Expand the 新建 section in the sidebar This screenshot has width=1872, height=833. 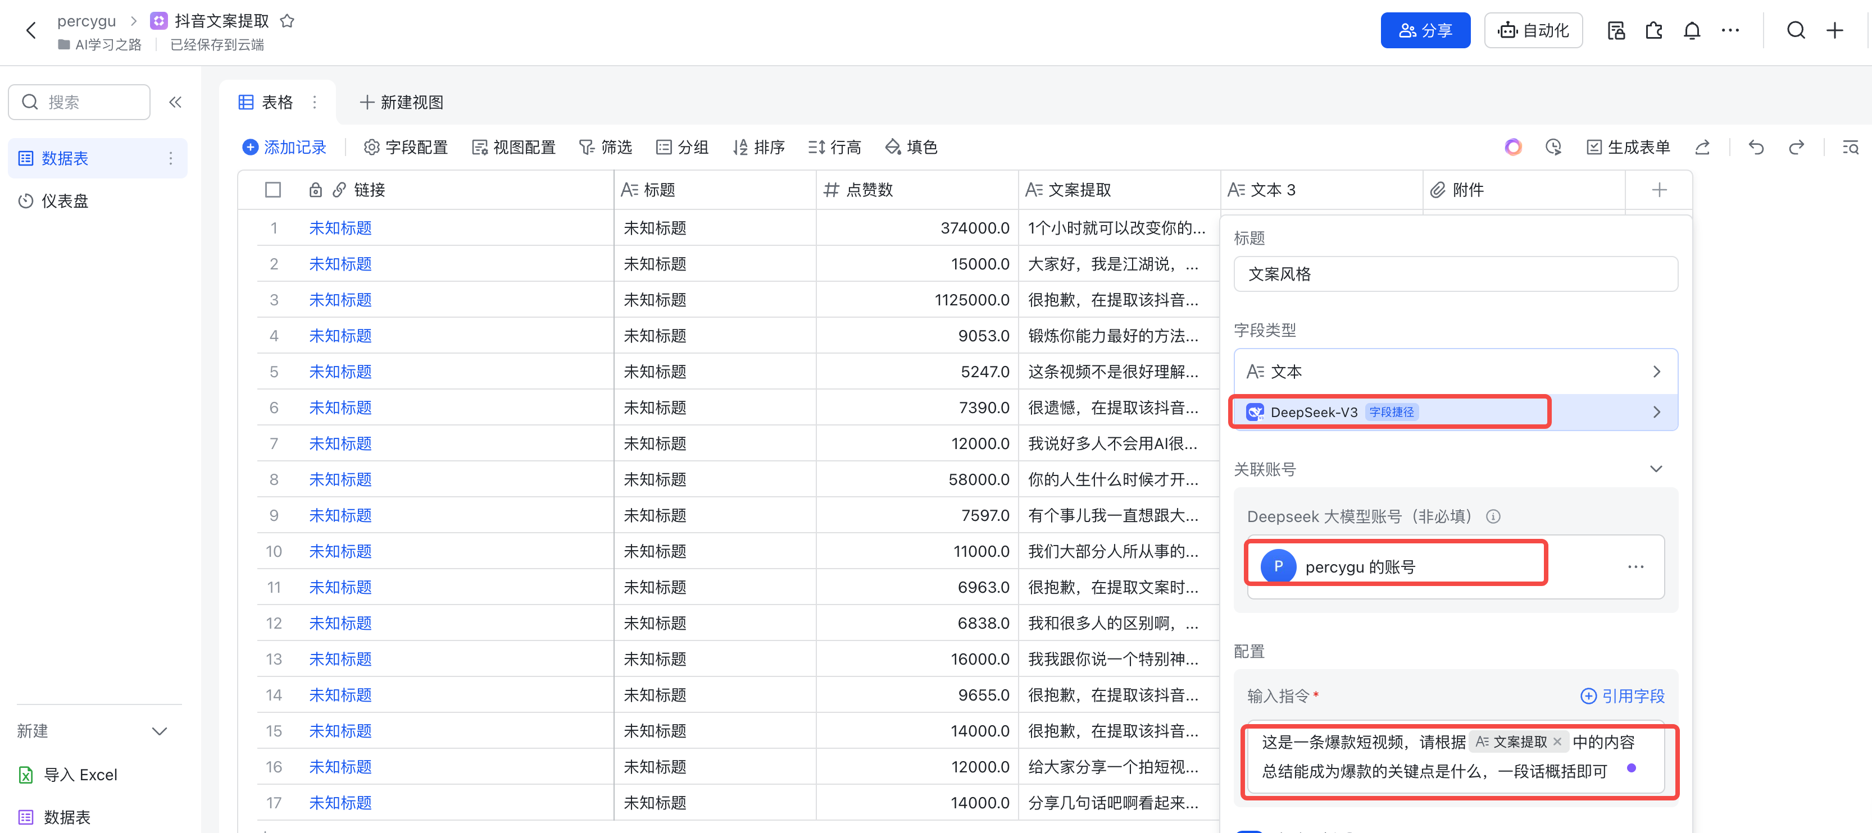159,731
